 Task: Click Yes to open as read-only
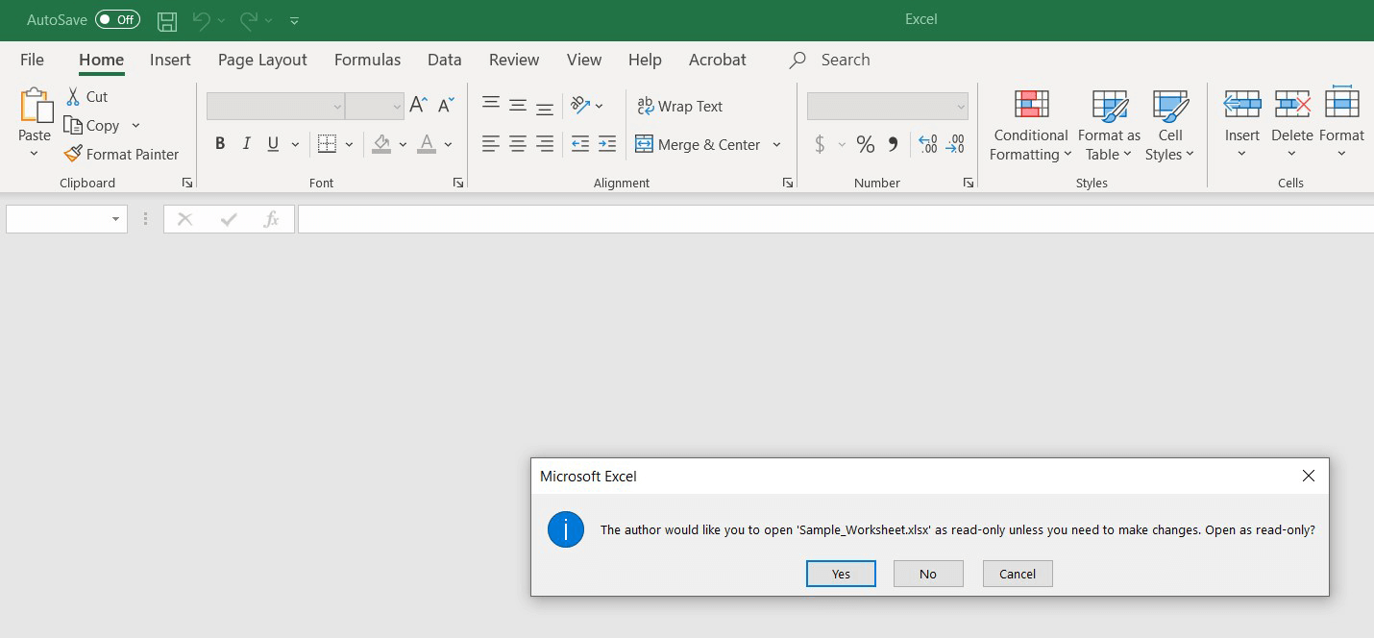[x=841, y=573]
